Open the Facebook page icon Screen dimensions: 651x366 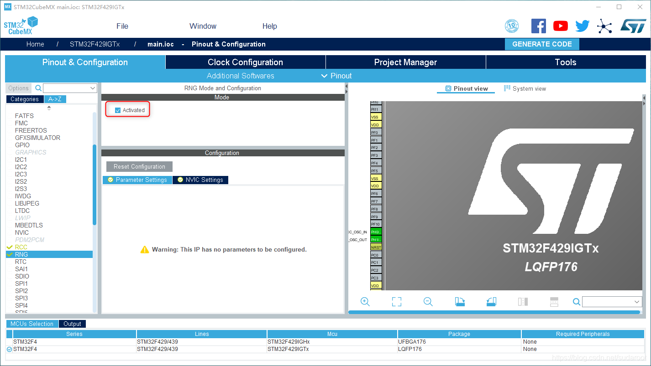pyautogui.click(x=539, y=26)
